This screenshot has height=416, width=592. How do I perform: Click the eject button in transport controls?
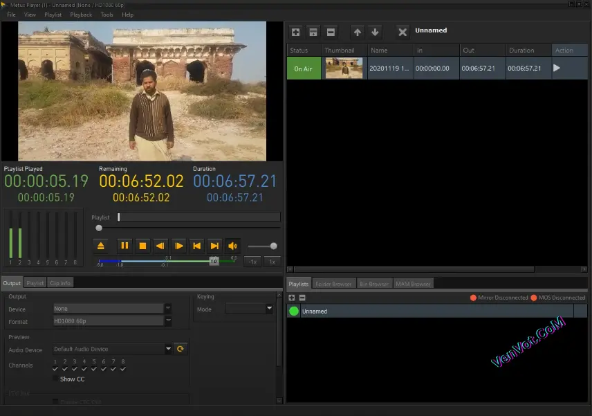(101, 246)
